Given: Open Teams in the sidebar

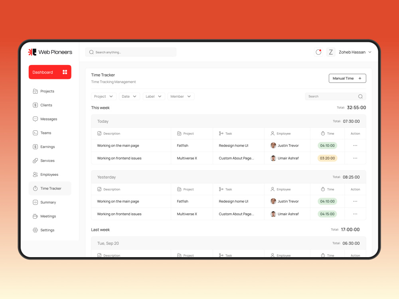Looking at the screenshot, I should tap(45, 133).
